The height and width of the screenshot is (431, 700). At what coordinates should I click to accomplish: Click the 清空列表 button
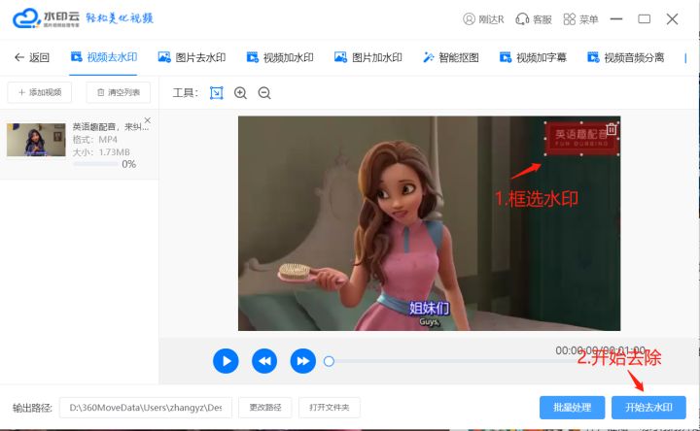tap(118, 92)
